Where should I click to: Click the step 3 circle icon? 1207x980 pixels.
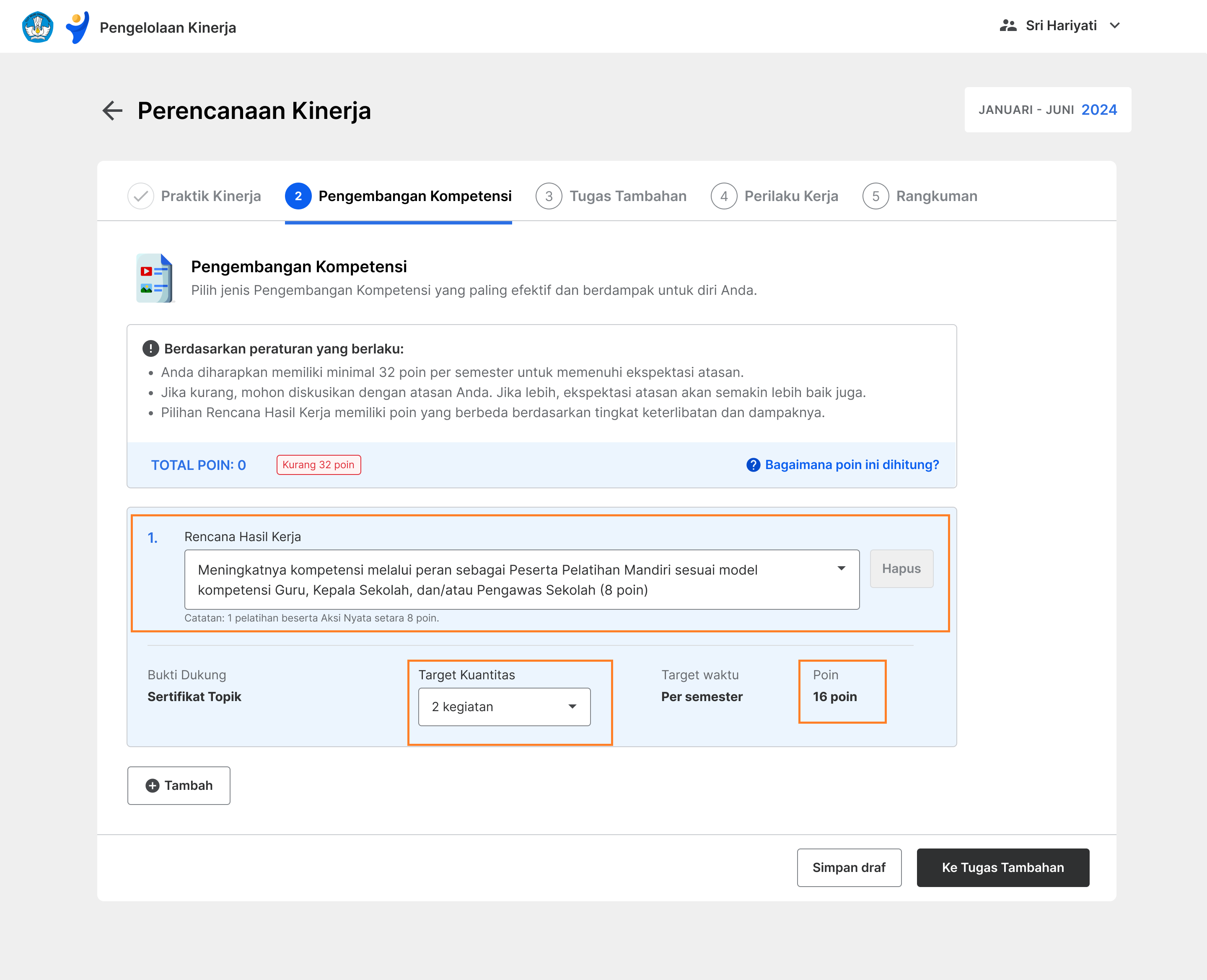point(549,196)
